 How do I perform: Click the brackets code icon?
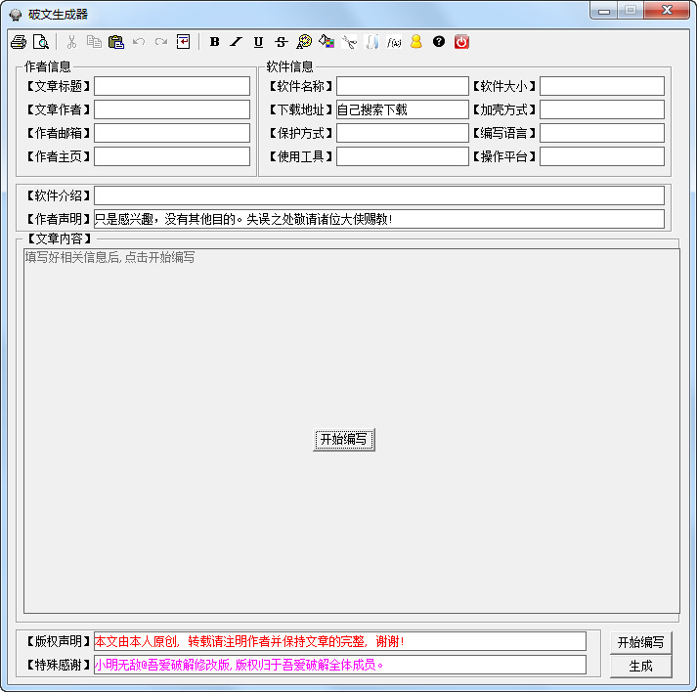[371, 42]
